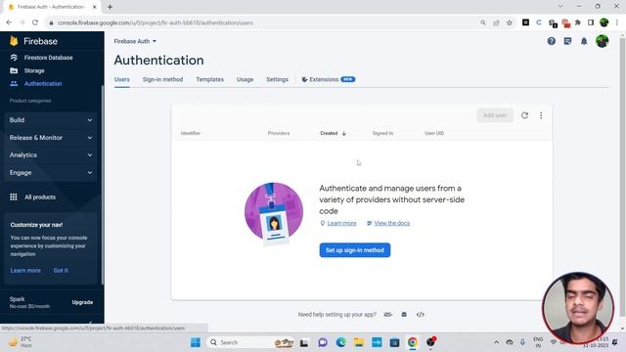Switch to the Sign-in method tab
626x352 pixels.
click(163, 79)
